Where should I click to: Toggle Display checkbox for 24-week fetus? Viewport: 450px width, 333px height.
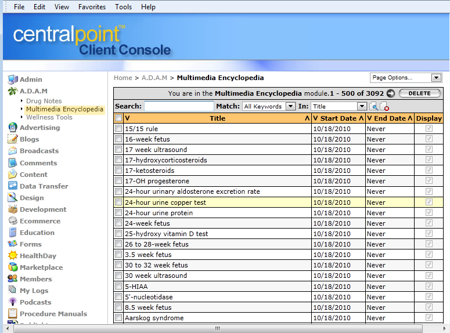pos(429,223)
